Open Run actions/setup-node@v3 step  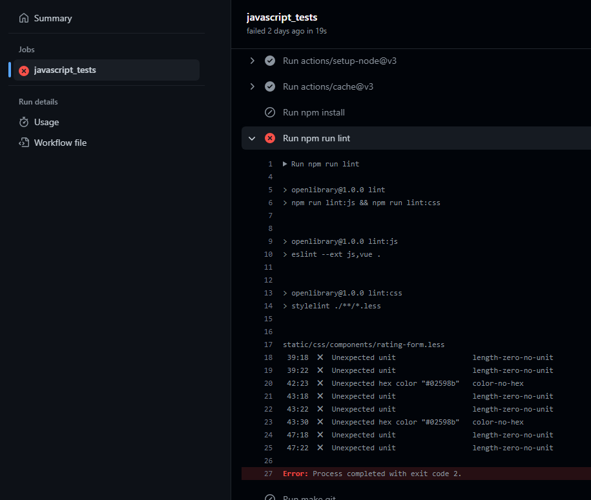(x=340, y=61)
